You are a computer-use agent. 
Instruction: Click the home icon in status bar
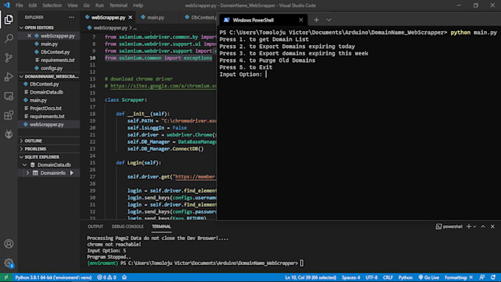click(125, 278)
